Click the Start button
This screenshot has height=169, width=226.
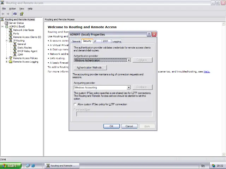click(11, 166)
